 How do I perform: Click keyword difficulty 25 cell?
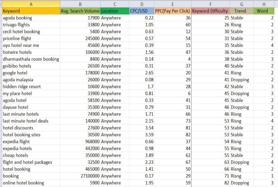[x=211, y=18]
